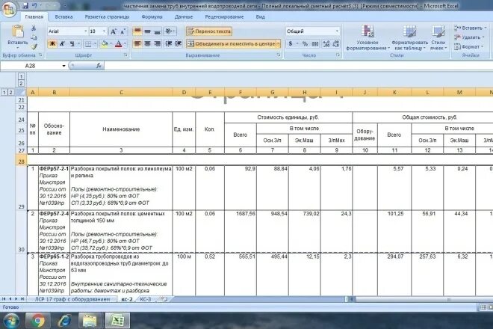The image size is (493, 329).
Task: Click the insert new worksheet tab icon
Action: [164, 299]
